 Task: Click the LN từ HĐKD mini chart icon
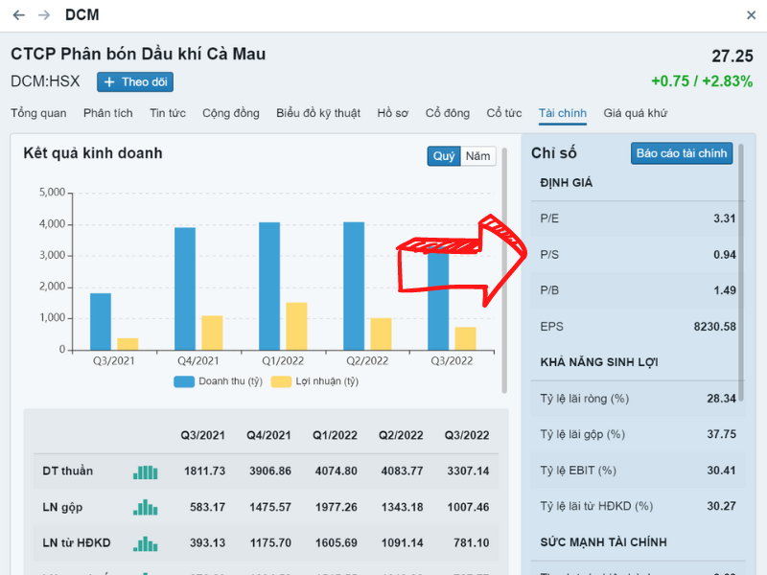pos(146,543)
